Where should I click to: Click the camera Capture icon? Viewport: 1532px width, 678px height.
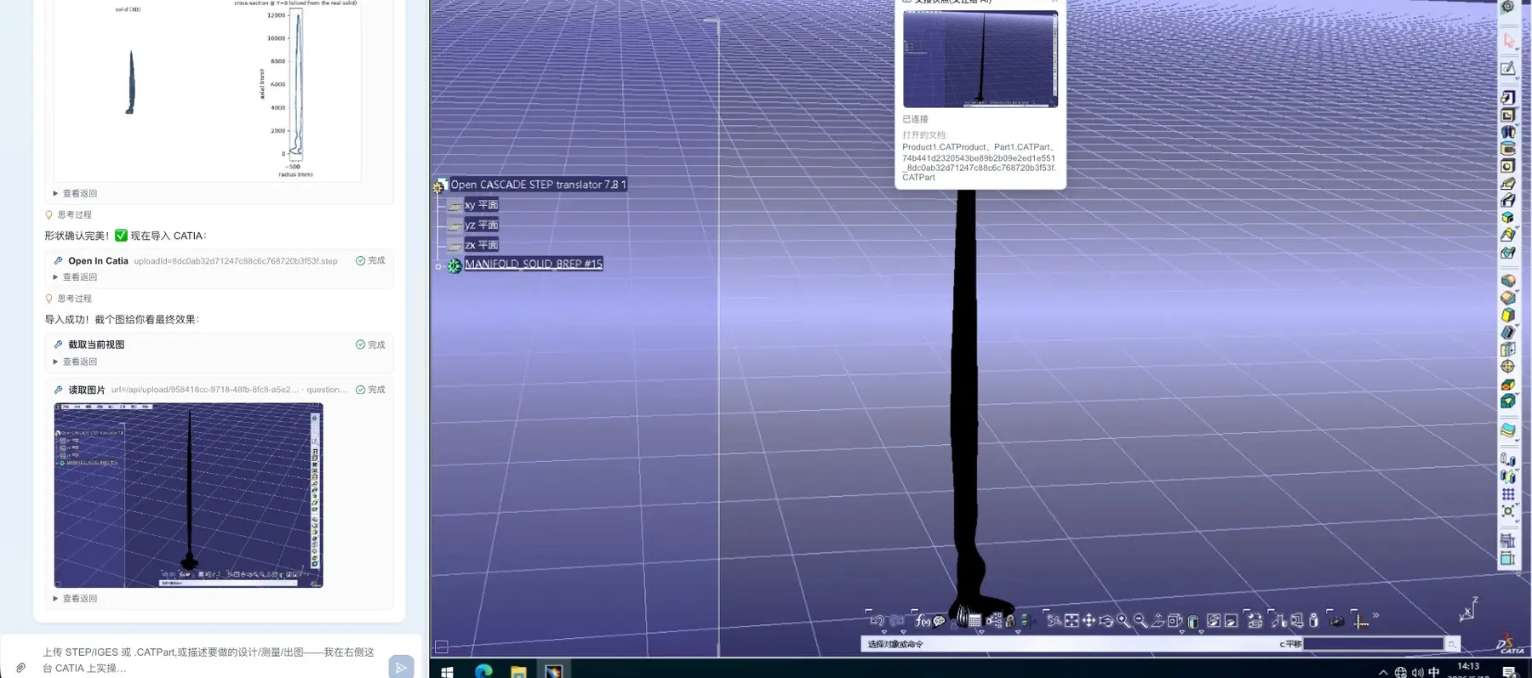pos(1337,621)
